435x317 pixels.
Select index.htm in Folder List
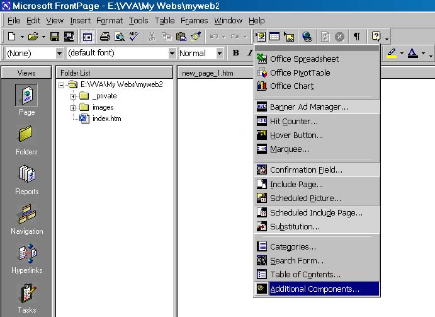pos(100,118)
